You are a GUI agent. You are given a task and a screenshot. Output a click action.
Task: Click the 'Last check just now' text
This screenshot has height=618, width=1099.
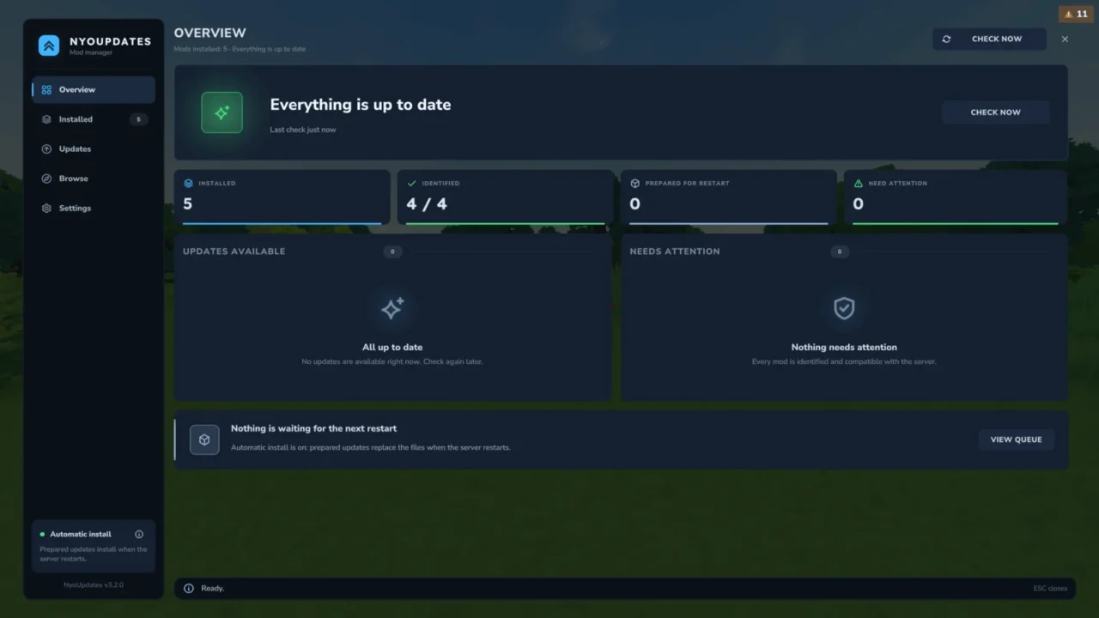coord(303,130)
